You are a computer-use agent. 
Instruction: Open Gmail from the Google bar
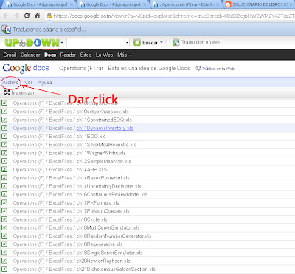coord(10,55)
